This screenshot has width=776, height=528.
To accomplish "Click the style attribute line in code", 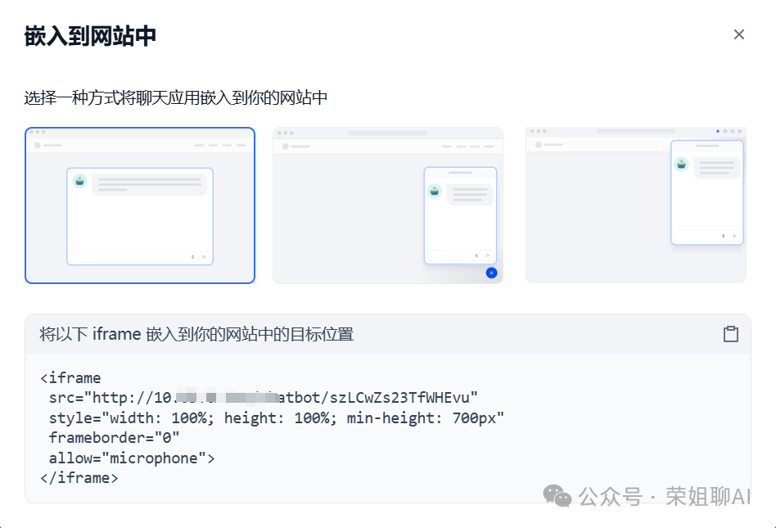I will (x=276, y=418).
